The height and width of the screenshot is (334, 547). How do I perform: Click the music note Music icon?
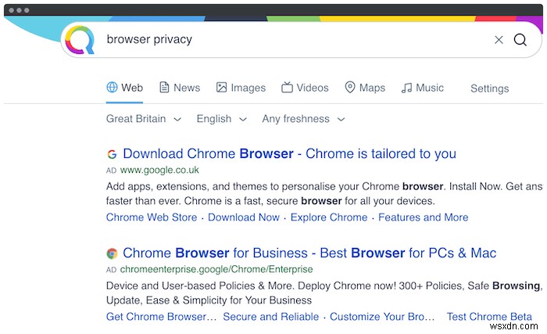click(x=406, y=88)
